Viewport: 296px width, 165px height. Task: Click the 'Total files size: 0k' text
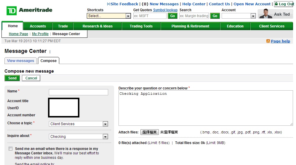point(190,143)
